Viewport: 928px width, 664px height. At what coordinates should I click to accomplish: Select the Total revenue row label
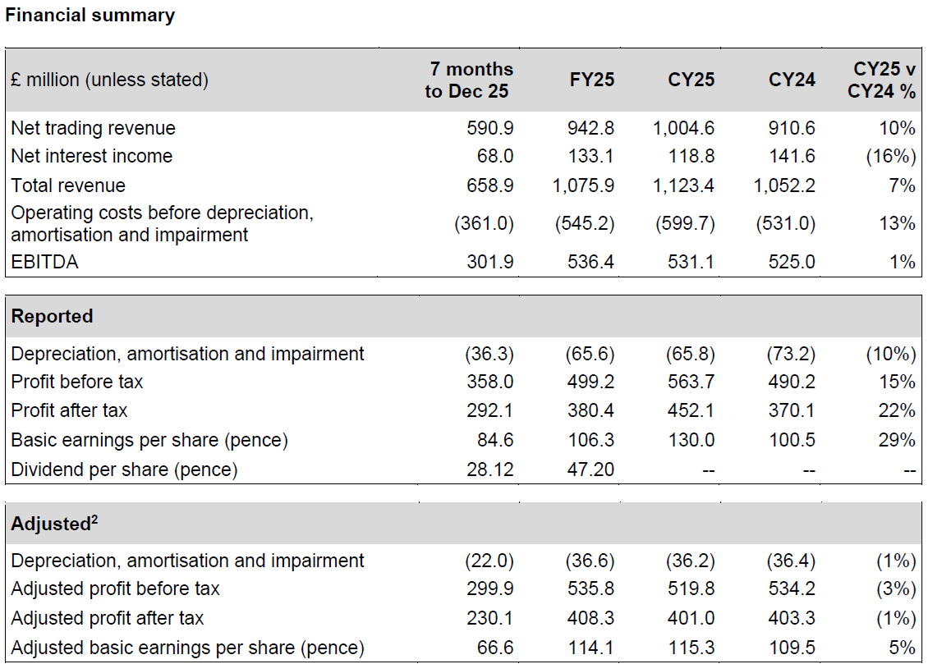tap(68, 185)
